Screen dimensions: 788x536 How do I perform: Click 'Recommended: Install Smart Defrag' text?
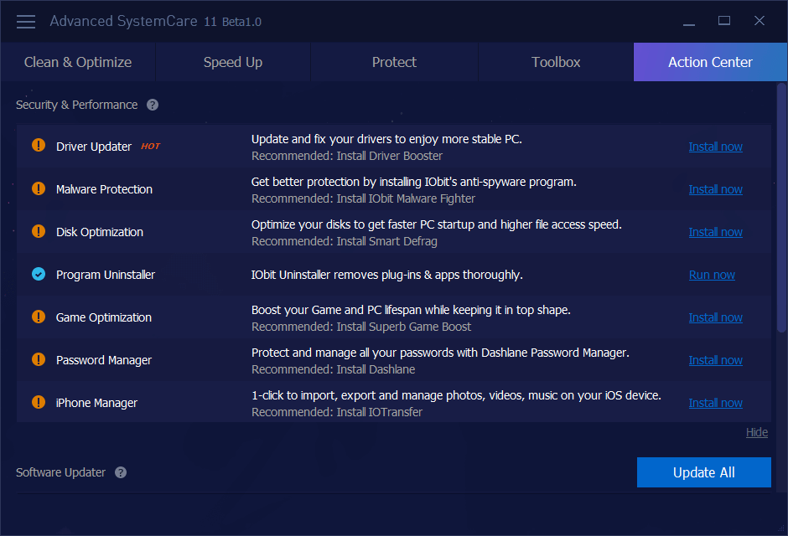pyautogui.click(x=345, y=241)
